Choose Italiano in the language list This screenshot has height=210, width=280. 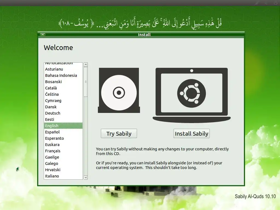[x=63, y=176]
